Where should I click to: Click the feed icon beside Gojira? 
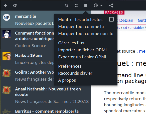tap(7, 73)
